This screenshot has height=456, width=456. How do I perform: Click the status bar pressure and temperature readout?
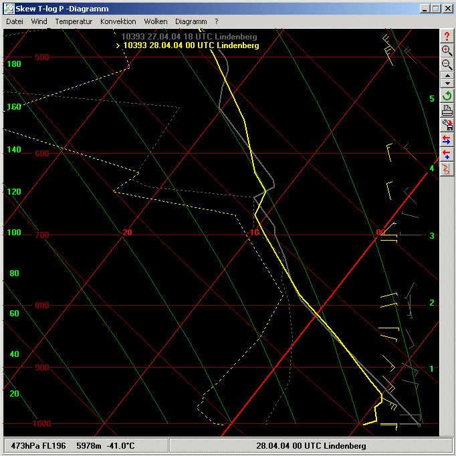point(85,446)
